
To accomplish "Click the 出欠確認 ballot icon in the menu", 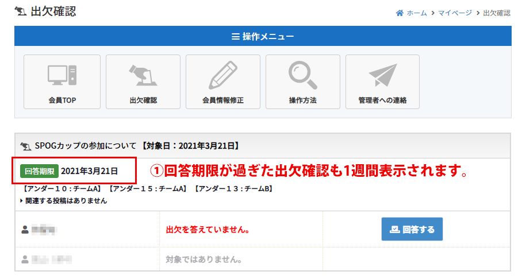I will [x=143, y=75].
